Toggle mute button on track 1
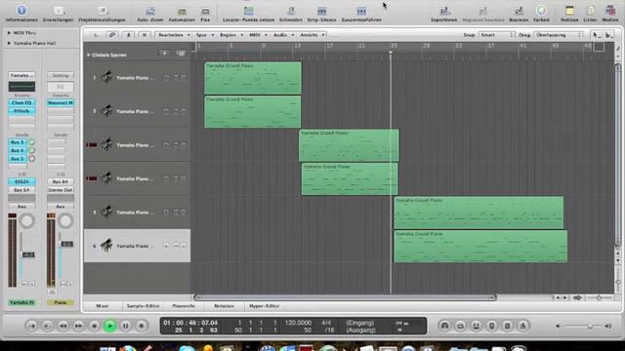Screen dimensions: 625x351 click(176, 78)
